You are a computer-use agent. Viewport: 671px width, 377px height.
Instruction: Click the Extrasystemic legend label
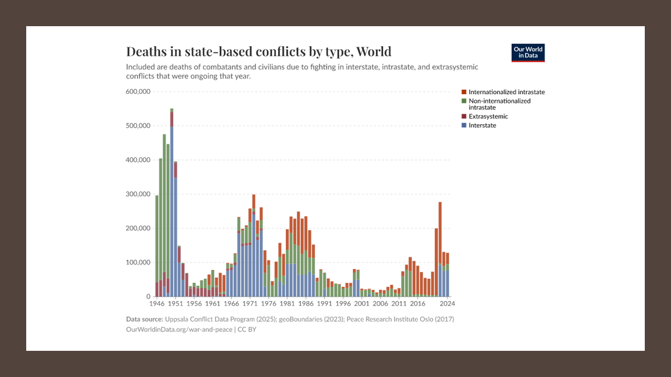tap(488, 117)
